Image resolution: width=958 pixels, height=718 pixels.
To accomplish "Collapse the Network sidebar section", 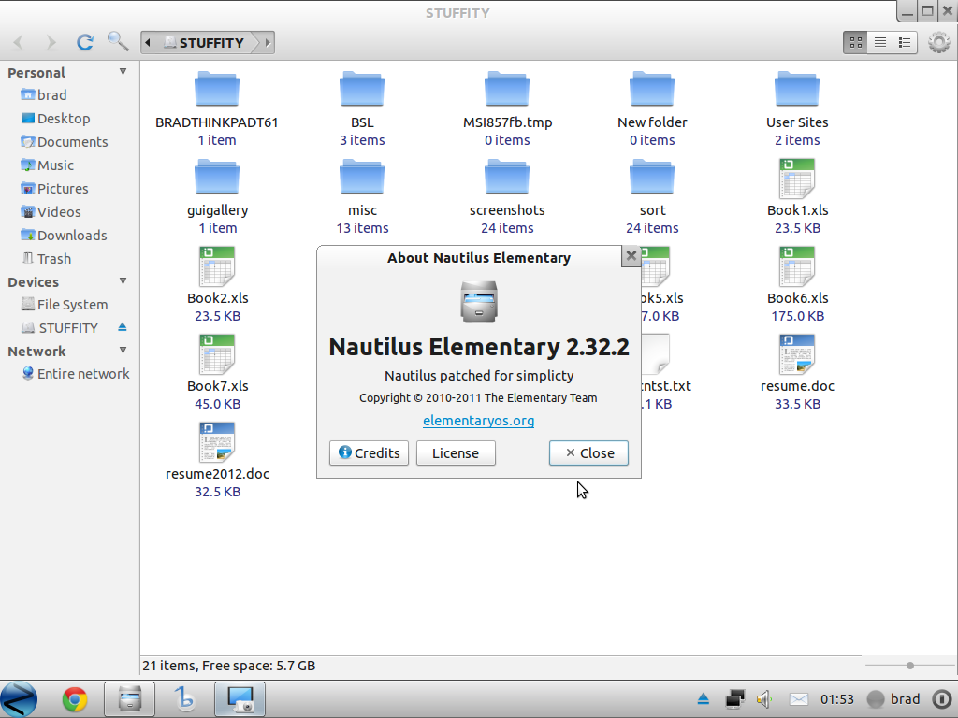I will coord(123,351).
